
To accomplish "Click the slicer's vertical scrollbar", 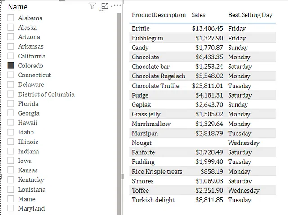I will (x=119, y=112).
